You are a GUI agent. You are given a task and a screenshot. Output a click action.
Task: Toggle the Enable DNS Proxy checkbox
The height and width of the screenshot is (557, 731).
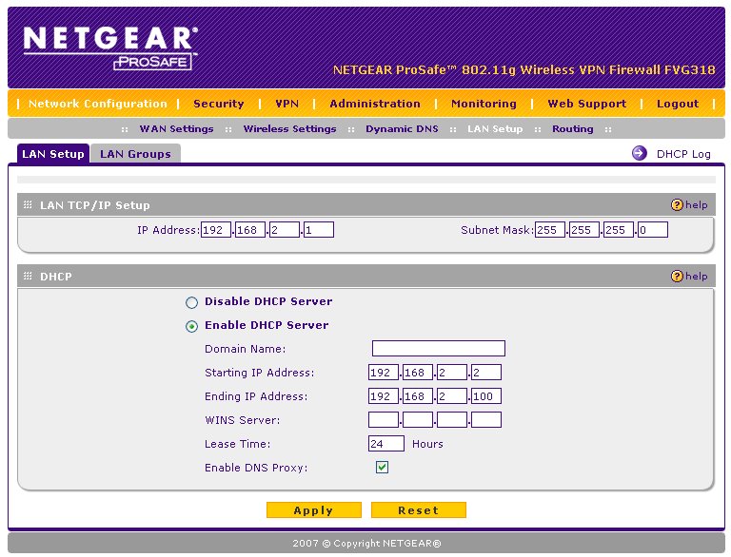click(382, 468)
